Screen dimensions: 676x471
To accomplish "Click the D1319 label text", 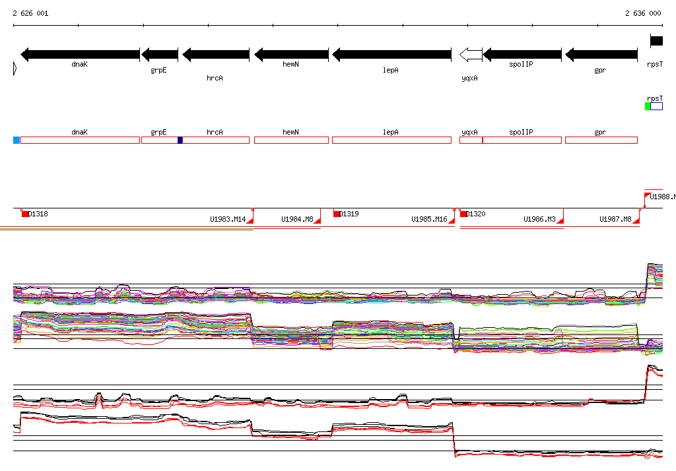I will (349, 214).
